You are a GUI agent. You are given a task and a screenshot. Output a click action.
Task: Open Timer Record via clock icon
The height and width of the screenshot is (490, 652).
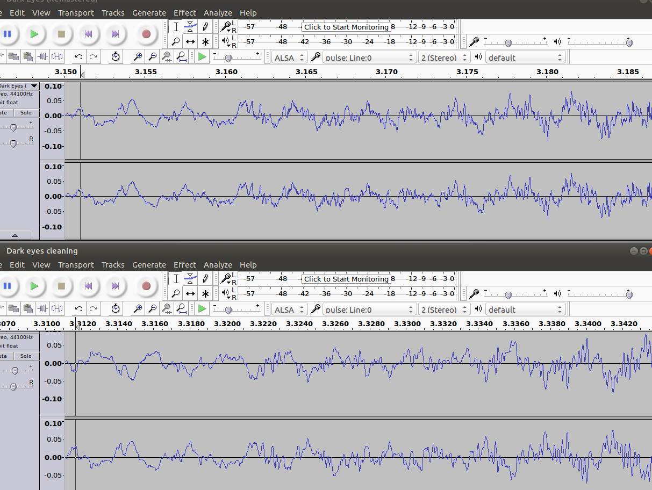[x=116, y=56]
